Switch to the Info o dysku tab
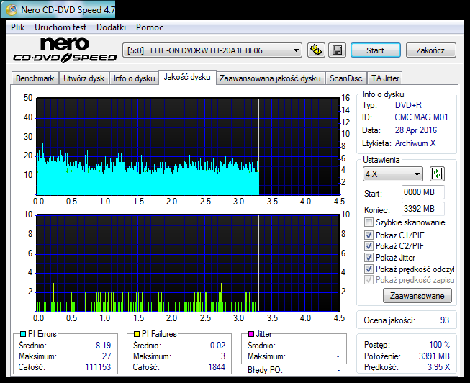 (134, 78)
